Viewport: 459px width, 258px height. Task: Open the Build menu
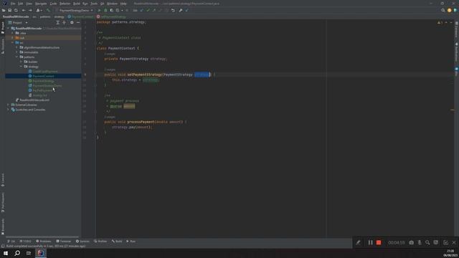tap(77, 4)
